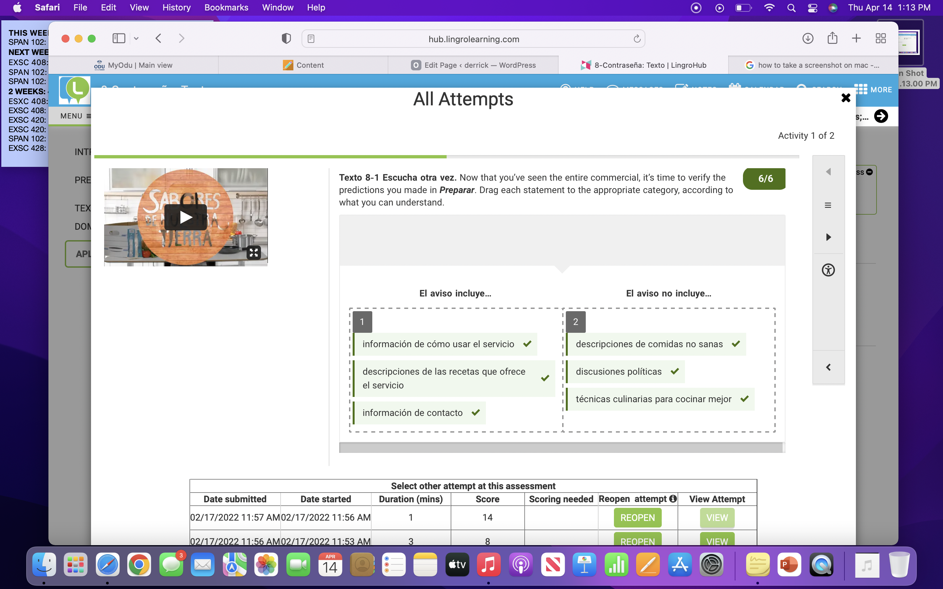
Task: Open Safari share menu
Action: tap(832, 38)
